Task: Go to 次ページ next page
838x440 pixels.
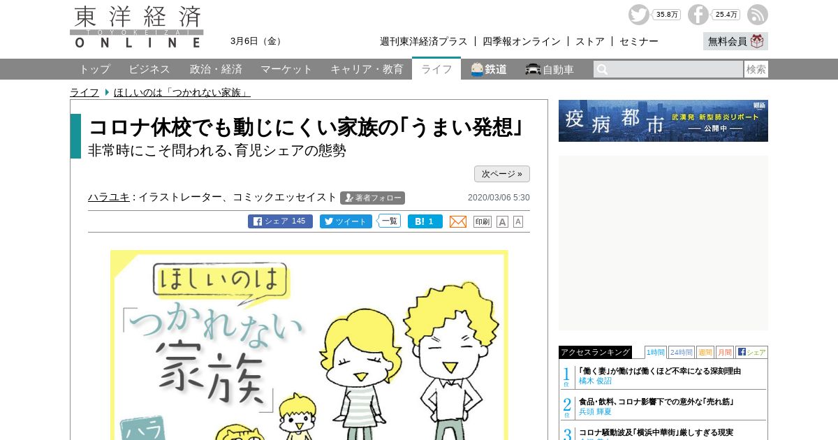Action: click(502, 174)
